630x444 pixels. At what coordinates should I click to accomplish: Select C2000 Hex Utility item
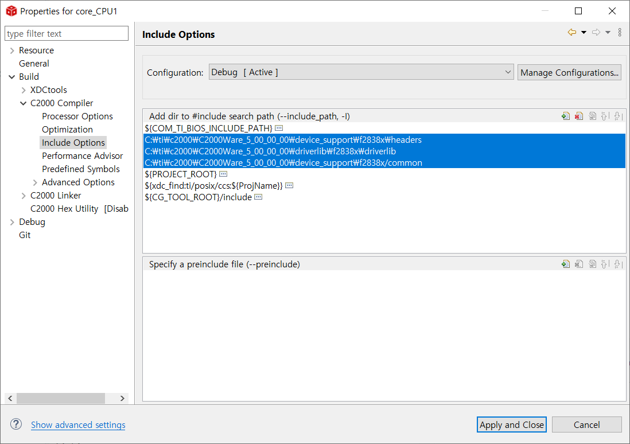click(79, 209)
